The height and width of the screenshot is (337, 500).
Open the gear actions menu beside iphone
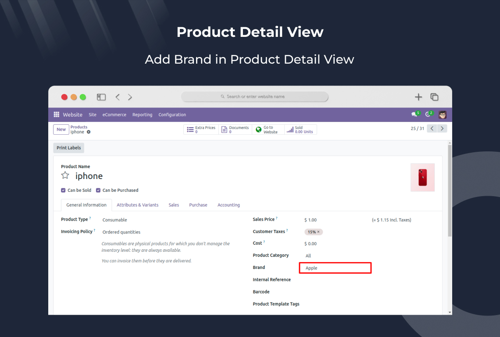pos(89,132)
